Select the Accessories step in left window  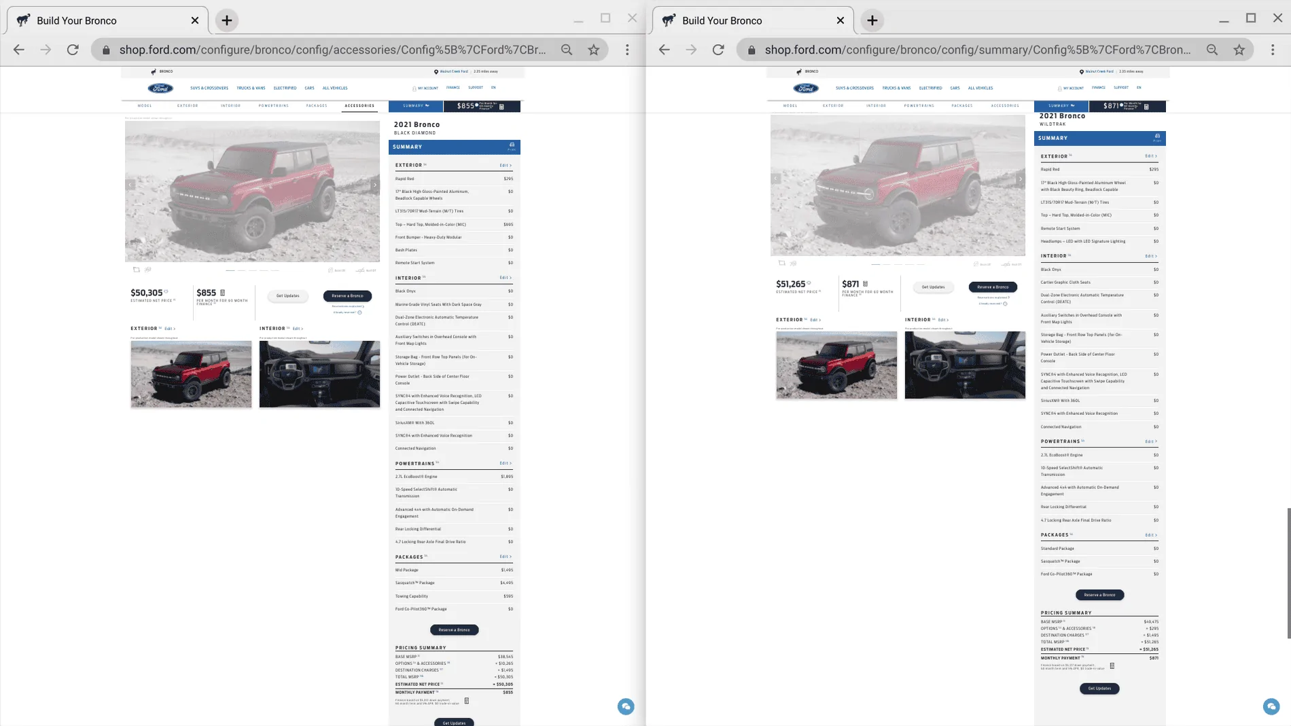(x=359, y=106)
